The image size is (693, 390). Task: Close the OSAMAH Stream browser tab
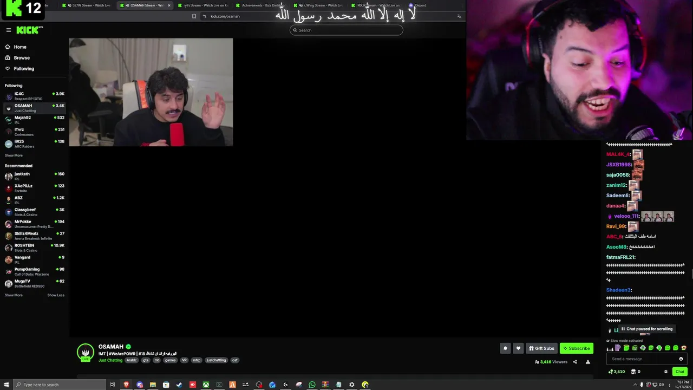(x=169, y=5)
